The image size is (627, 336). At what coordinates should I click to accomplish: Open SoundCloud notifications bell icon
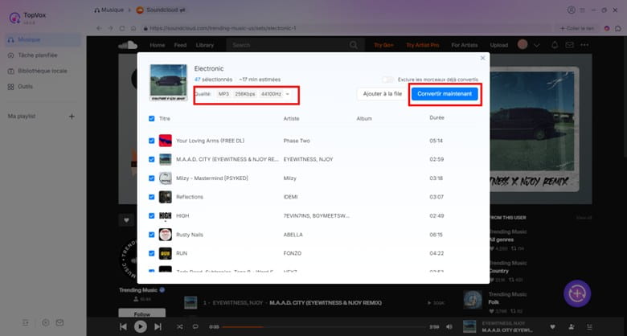(x=554, y=45)
